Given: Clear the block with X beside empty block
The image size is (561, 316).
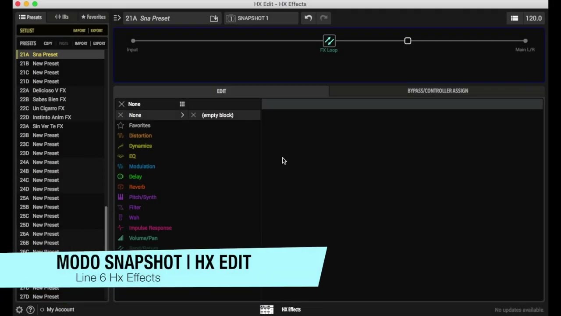Looking at the screenshot, I should pos(193,115).
